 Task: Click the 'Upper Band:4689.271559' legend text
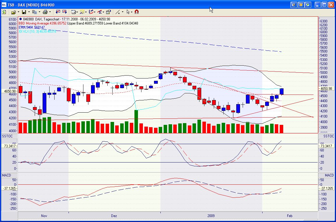85,23
